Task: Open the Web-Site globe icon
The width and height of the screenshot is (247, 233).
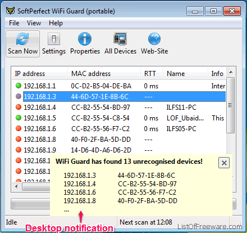Action: [x=154, y=39]
